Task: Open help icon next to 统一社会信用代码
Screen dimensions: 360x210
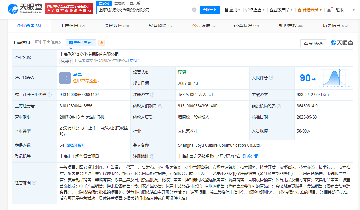Action: pyautogui.click(x=50, y=95)
